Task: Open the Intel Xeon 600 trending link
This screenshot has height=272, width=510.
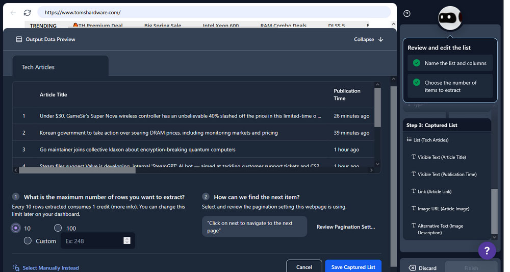Action: click(x=221, y=26)
